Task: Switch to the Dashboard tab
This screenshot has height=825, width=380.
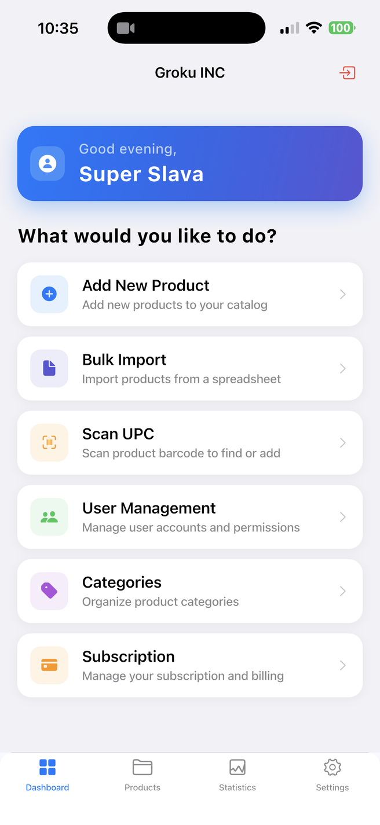Action: 47,775
